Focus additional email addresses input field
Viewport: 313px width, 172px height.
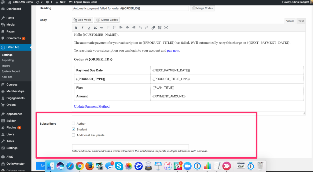pyautogui.click(x=130, y=147)
